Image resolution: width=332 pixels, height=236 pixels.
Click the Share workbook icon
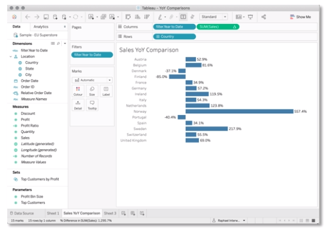tap(264, 17)
